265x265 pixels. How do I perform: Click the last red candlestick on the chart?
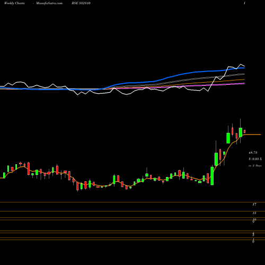[245, 131]
